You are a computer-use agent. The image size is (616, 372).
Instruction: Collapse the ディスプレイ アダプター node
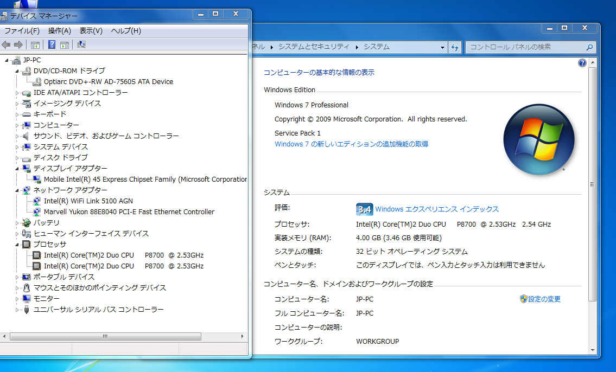click(x=17, y=169)
